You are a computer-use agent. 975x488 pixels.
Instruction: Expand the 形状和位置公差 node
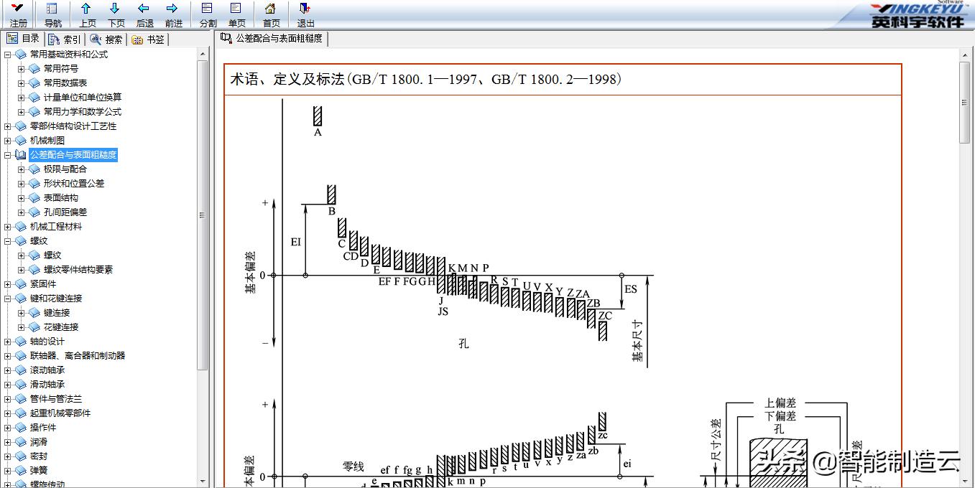22,184
